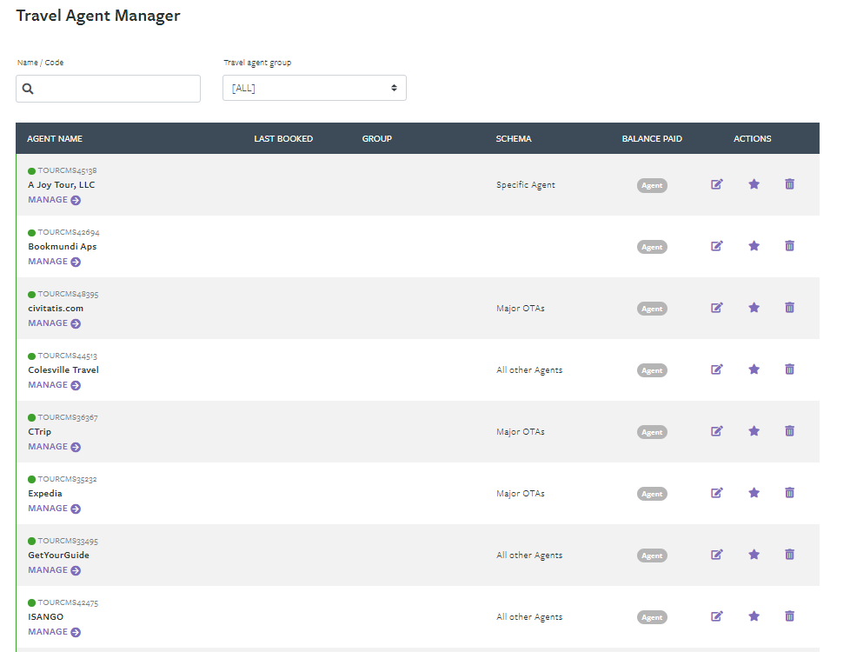The width and height of the screenshot is (850, 652).
Task: Delete the Bookmundi Aps agent
Action: pos(789,246)
